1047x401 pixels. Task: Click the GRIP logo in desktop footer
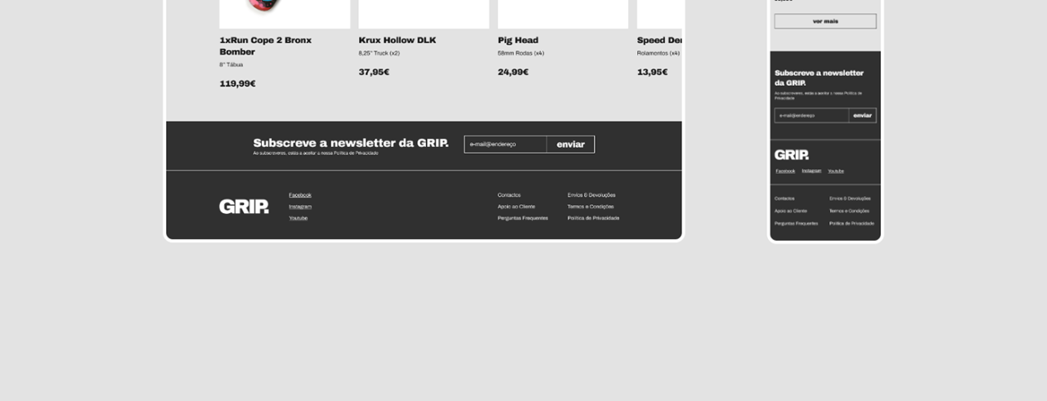[x=244, y=207]
